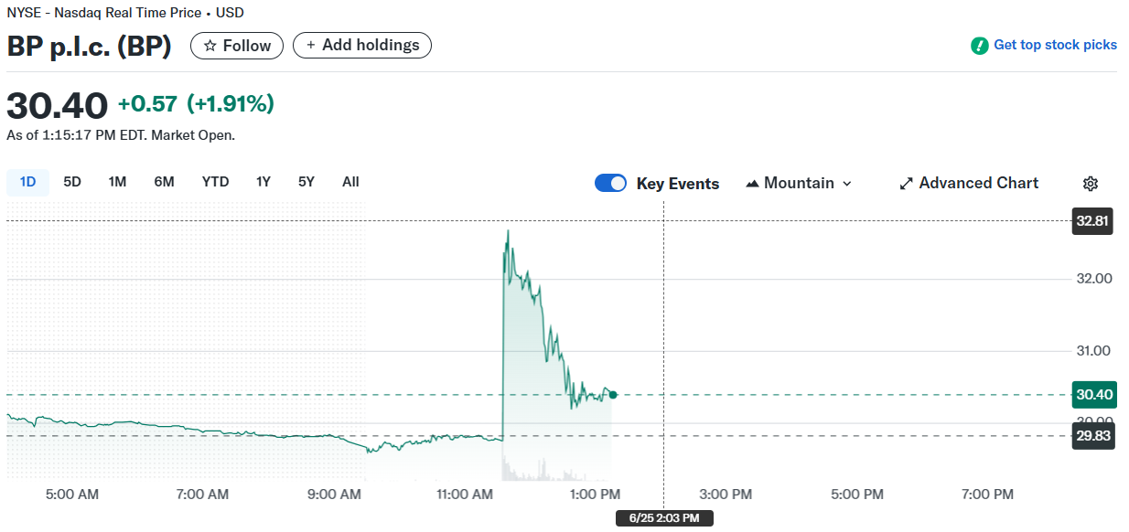Switch to the 5D time range
Viewport: 1129px width, 532px height.
(72, 182)
